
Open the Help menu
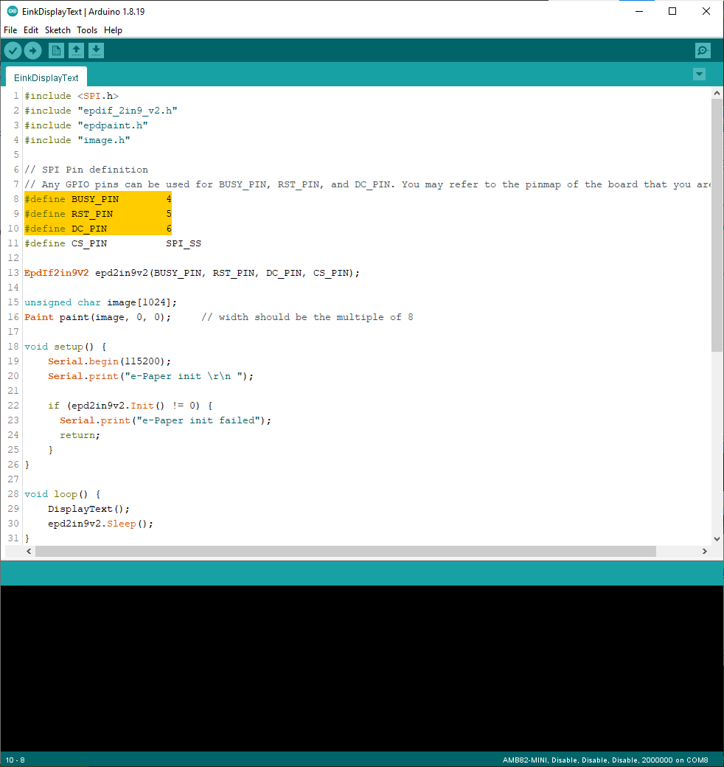[113, 30]
